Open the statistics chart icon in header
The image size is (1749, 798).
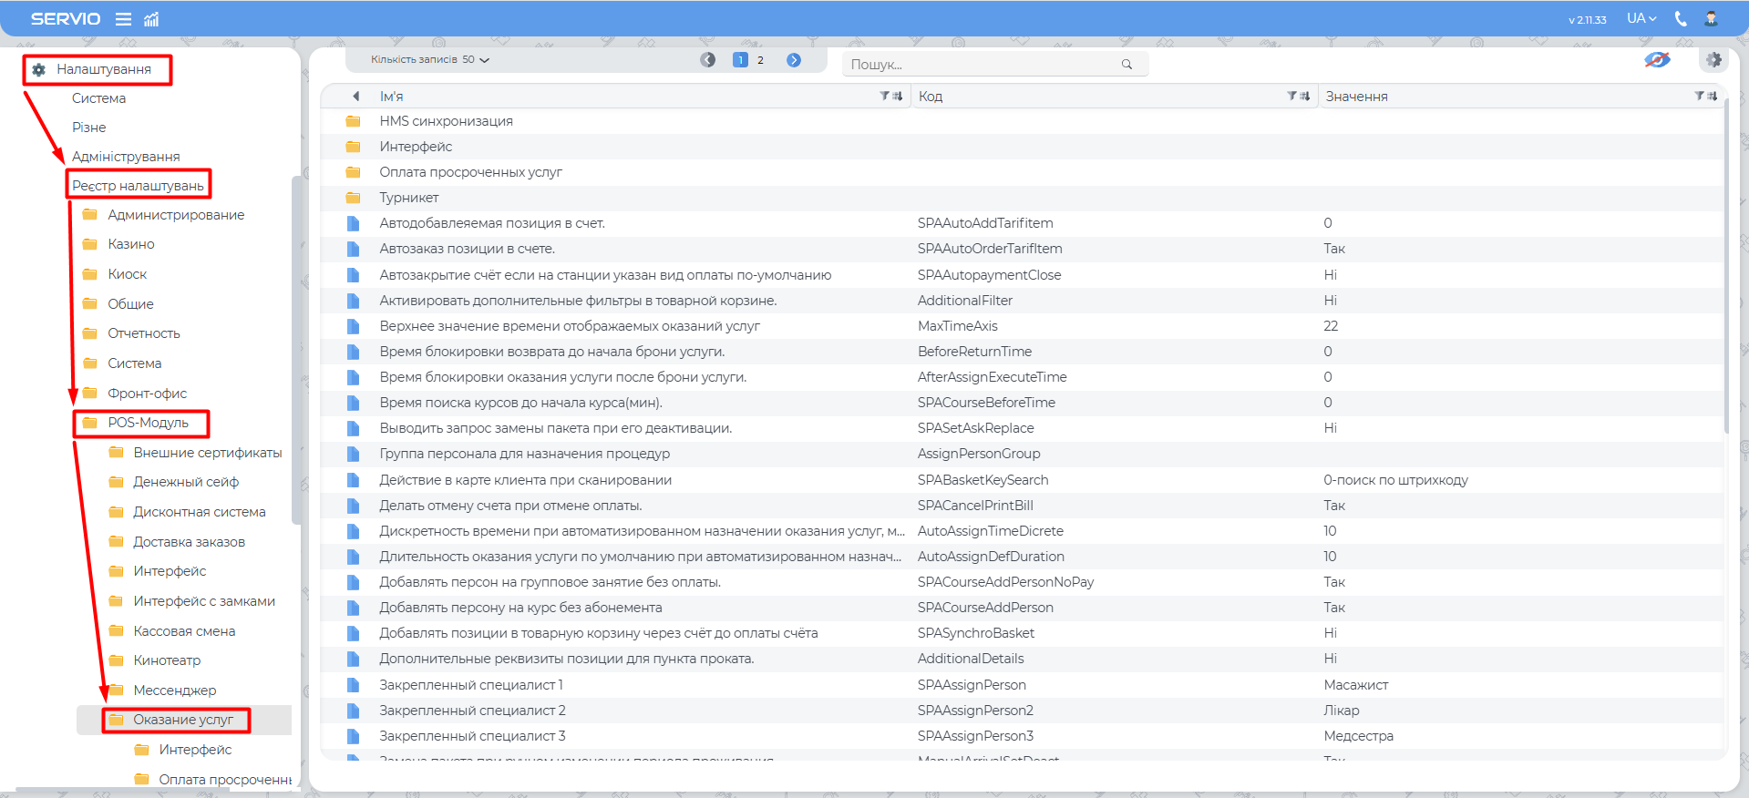click(151, 19)
